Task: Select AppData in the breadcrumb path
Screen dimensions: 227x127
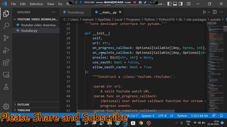Action: [x=104, y=19]
